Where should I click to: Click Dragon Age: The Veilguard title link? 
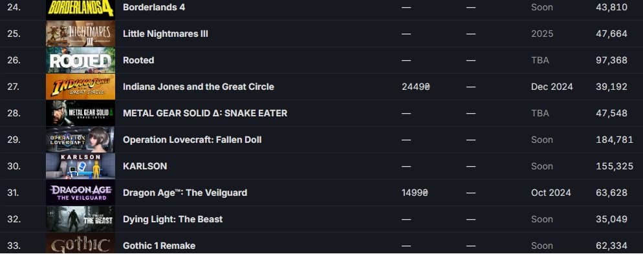pos(185,193)
